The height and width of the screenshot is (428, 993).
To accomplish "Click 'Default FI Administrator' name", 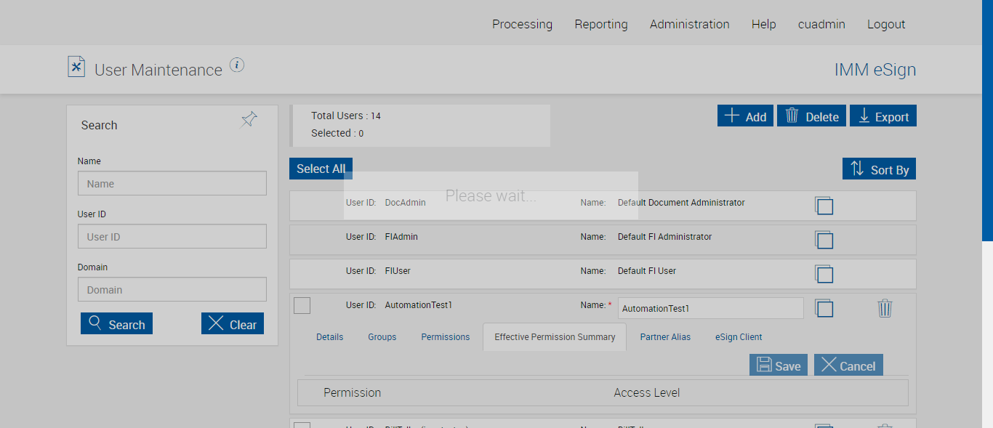I will tap(664, 237).
